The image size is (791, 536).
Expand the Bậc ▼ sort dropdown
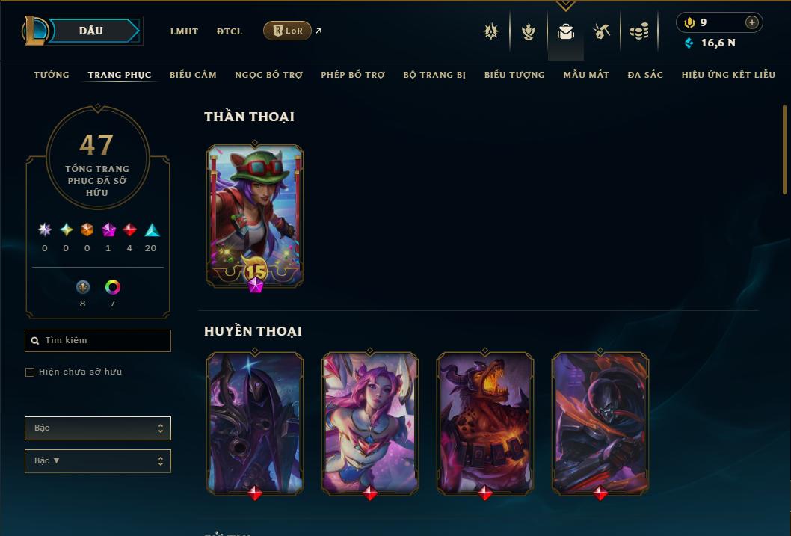coord(98,460)
